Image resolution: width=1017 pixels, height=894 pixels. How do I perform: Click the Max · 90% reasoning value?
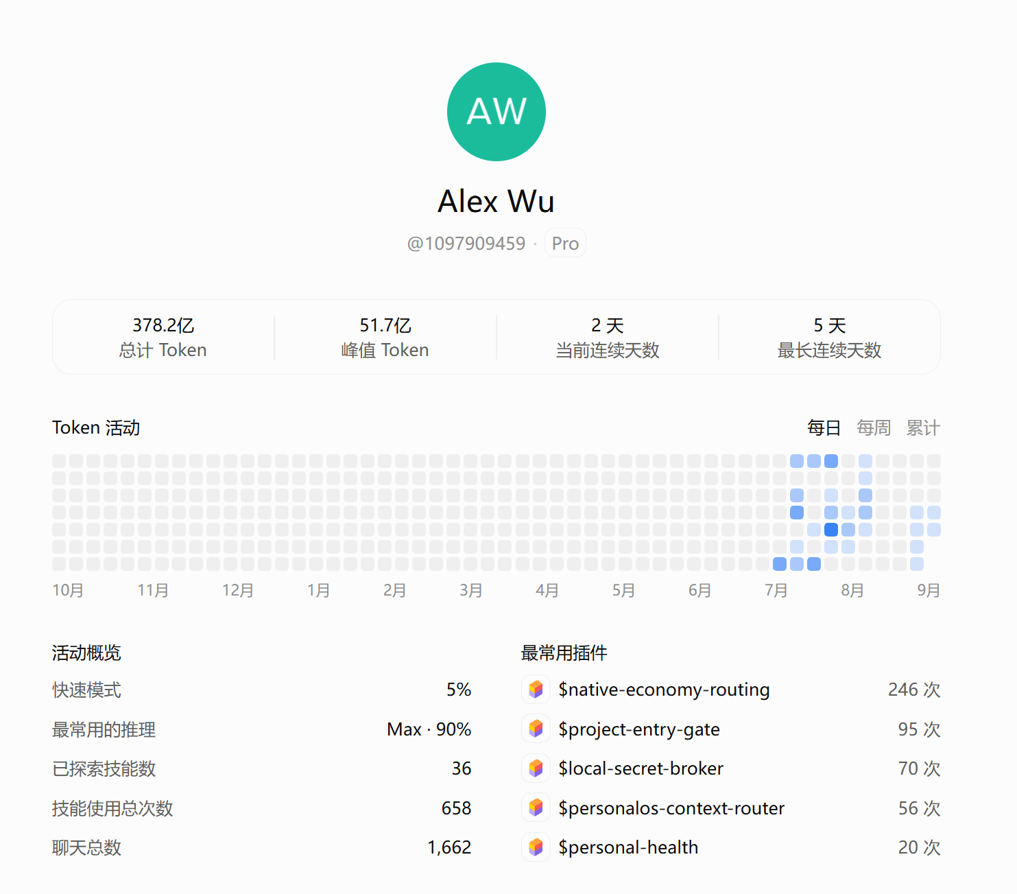point(429,729)
